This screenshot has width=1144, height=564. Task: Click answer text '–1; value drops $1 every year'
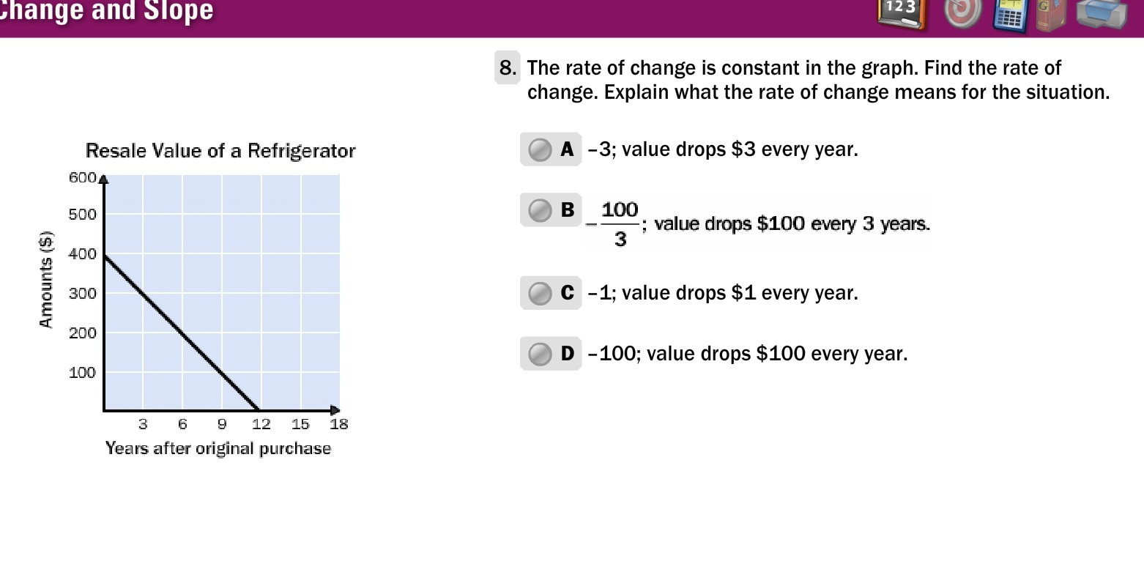coord(722,293)
